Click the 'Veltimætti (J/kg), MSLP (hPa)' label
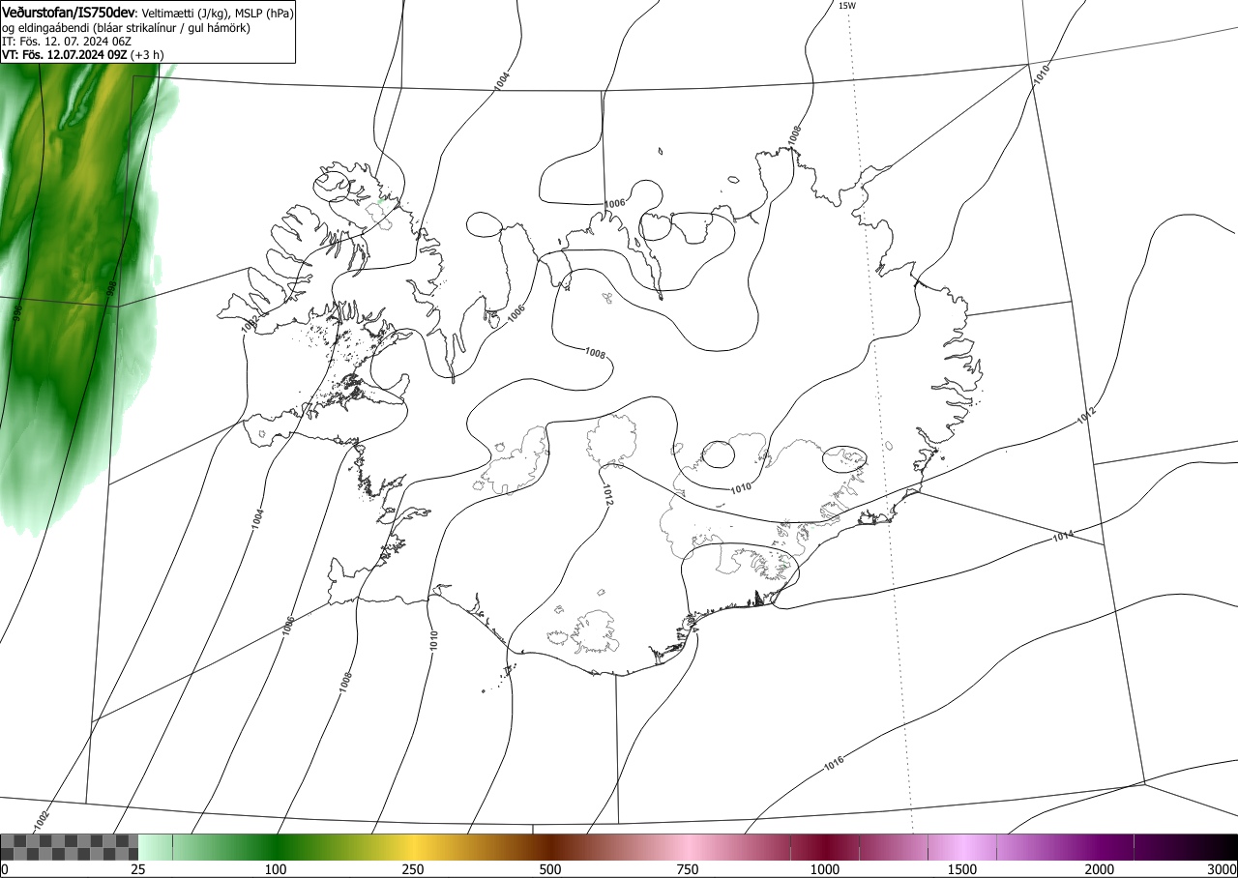The height and width of the screenshot is (878, 1238). (x=217, y=14)
